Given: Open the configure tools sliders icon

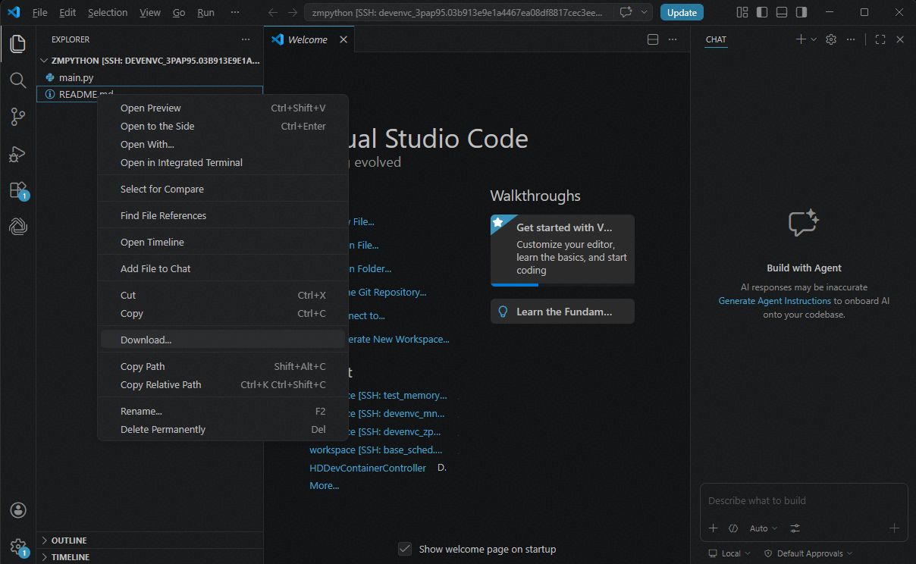Looking at the screenshot, I should click(795, 528).
